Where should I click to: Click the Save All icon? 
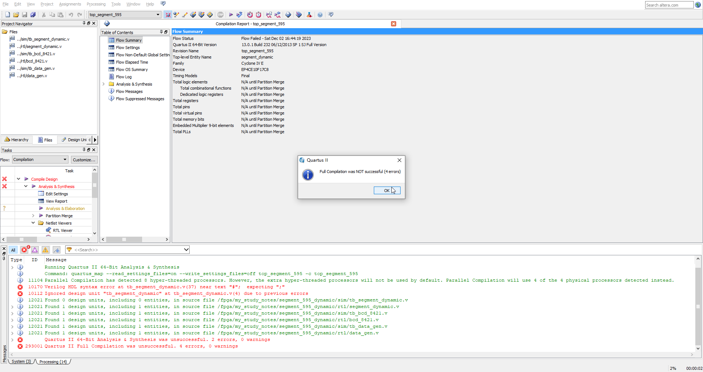[33, 15]
